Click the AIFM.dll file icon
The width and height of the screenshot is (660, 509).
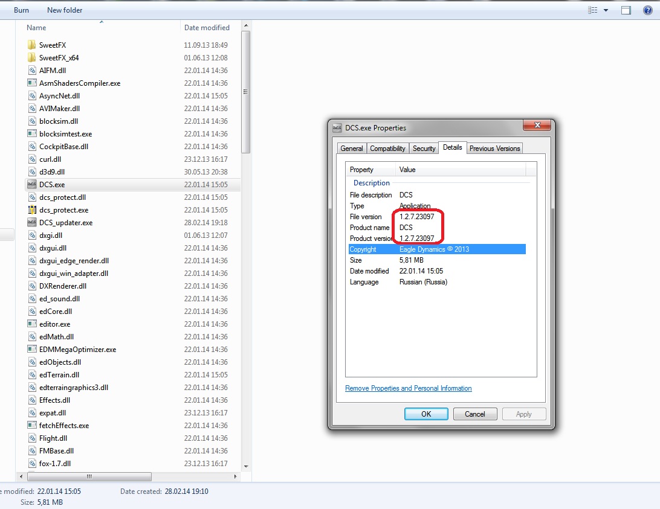coord(31,70)
